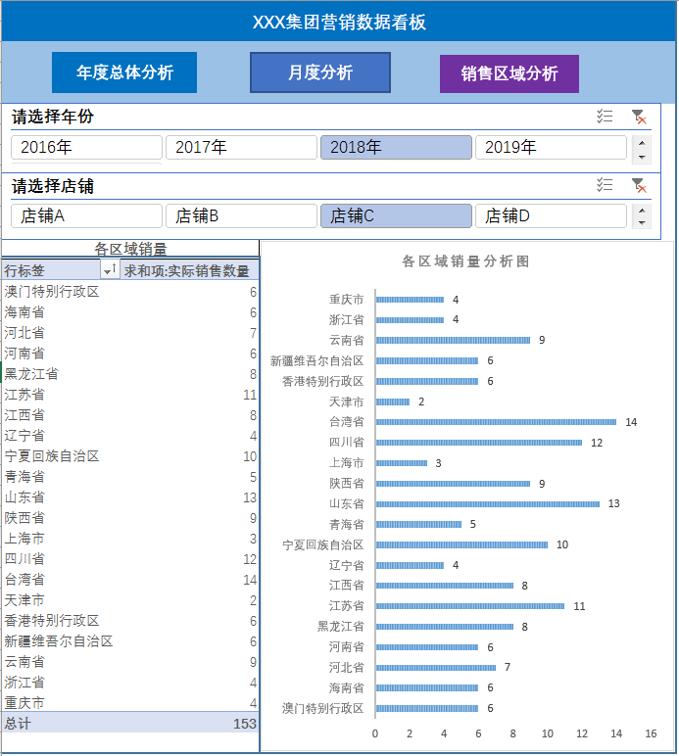Viewport: 679px width, 756px height.
Task: Click the 海南省 row label
Action: tap(24, 312)
